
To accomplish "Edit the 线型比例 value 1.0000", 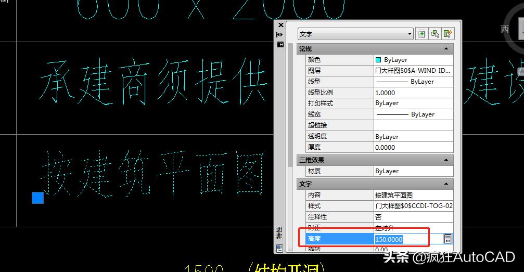I will [413, 93].
